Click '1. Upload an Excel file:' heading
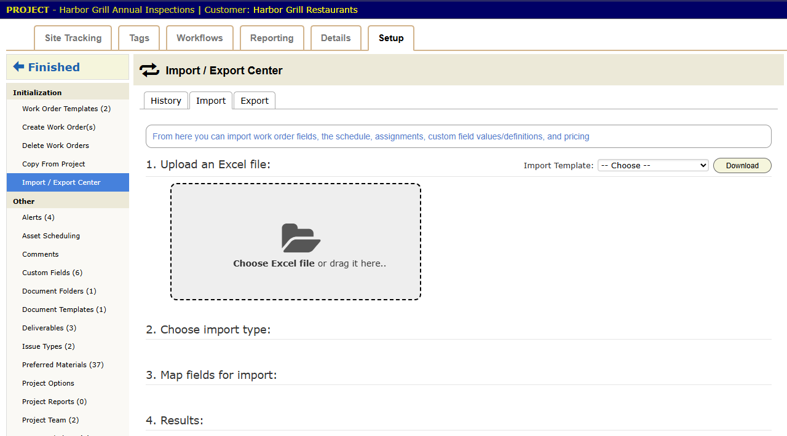 click(x=208, y=165)
